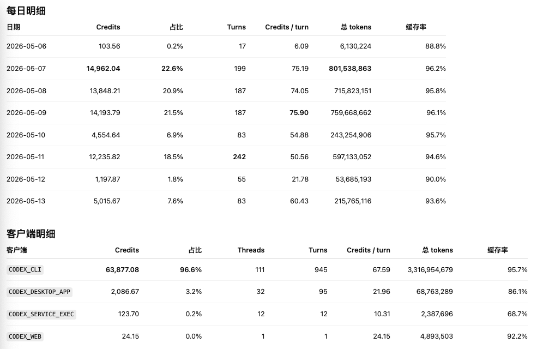Select the credits value 12,235.82

105,157
